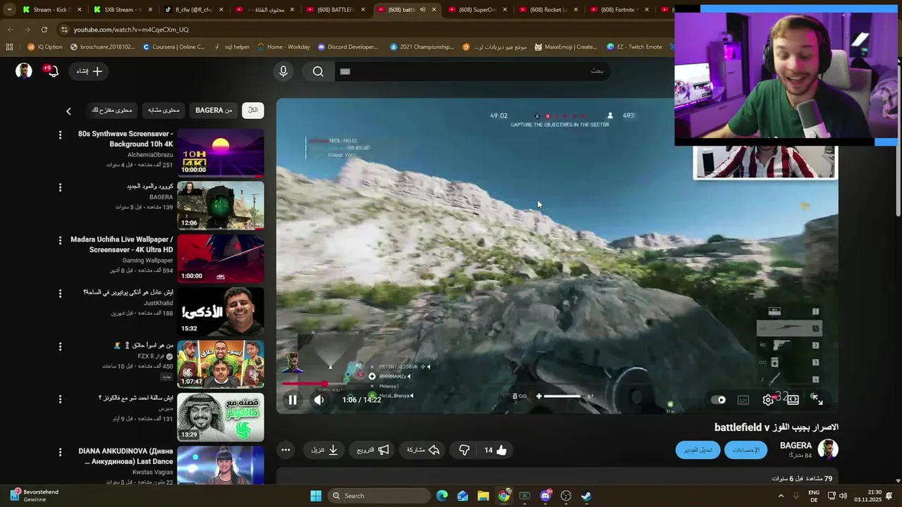Screen dimensions: 902x507
Task: Open options for 'كروبرو والمود الجديد' video
Action: pyautogui.click(x=60, y=187)
